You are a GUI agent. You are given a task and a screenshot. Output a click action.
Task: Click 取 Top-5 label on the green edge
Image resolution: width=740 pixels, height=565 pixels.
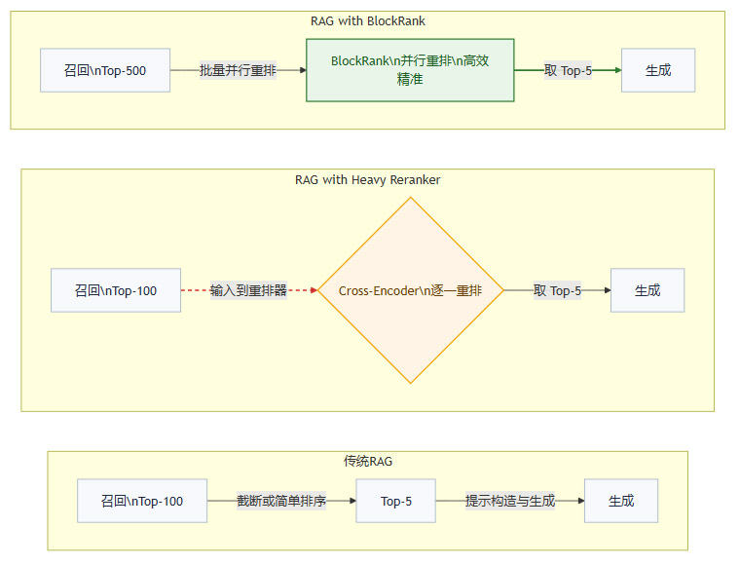[568, 70]
